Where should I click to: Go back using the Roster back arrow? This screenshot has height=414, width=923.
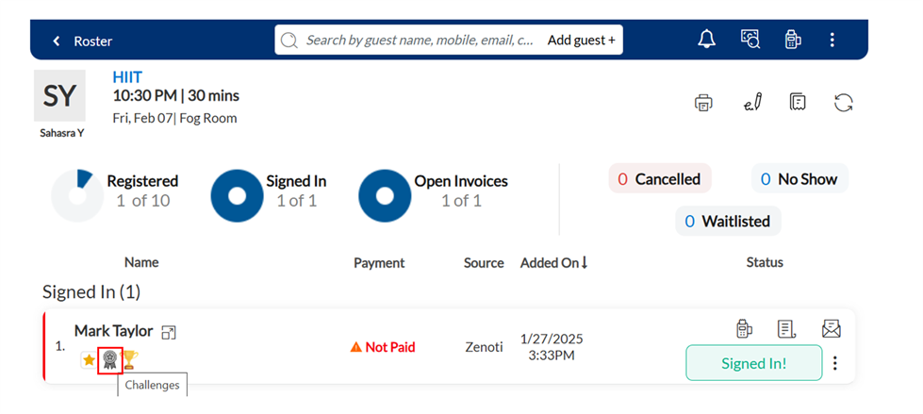tap(57, 41)
